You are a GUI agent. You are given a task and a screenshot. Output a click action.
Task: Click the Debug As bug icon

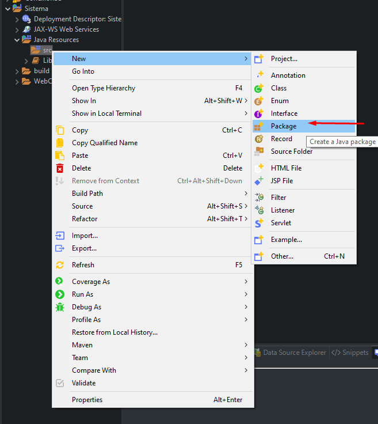[x=60, y=307]
